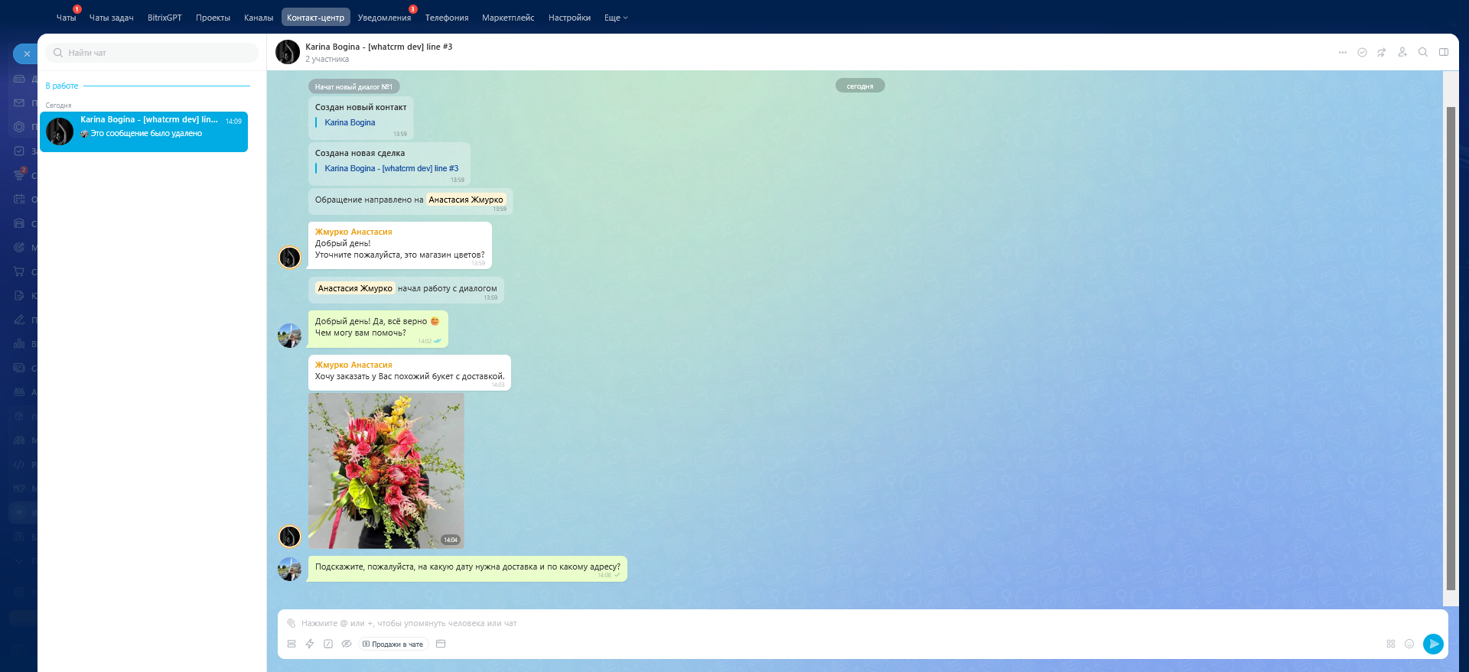This screenshot has height=672, width=1469.
Task: Open the Чаты задач tab
Action: coord(111,18)
